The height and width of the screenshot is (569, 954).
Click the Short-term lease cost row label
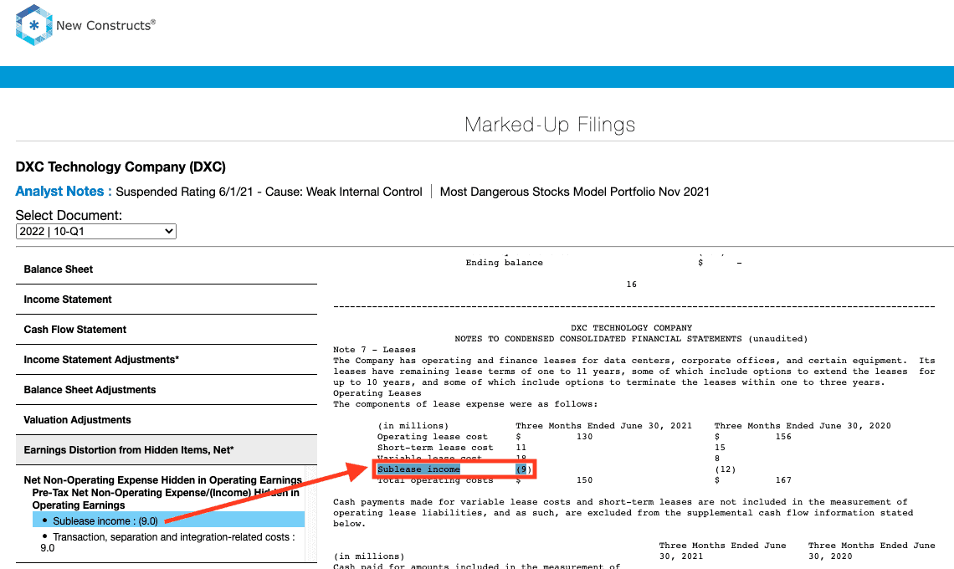point(435,448)
